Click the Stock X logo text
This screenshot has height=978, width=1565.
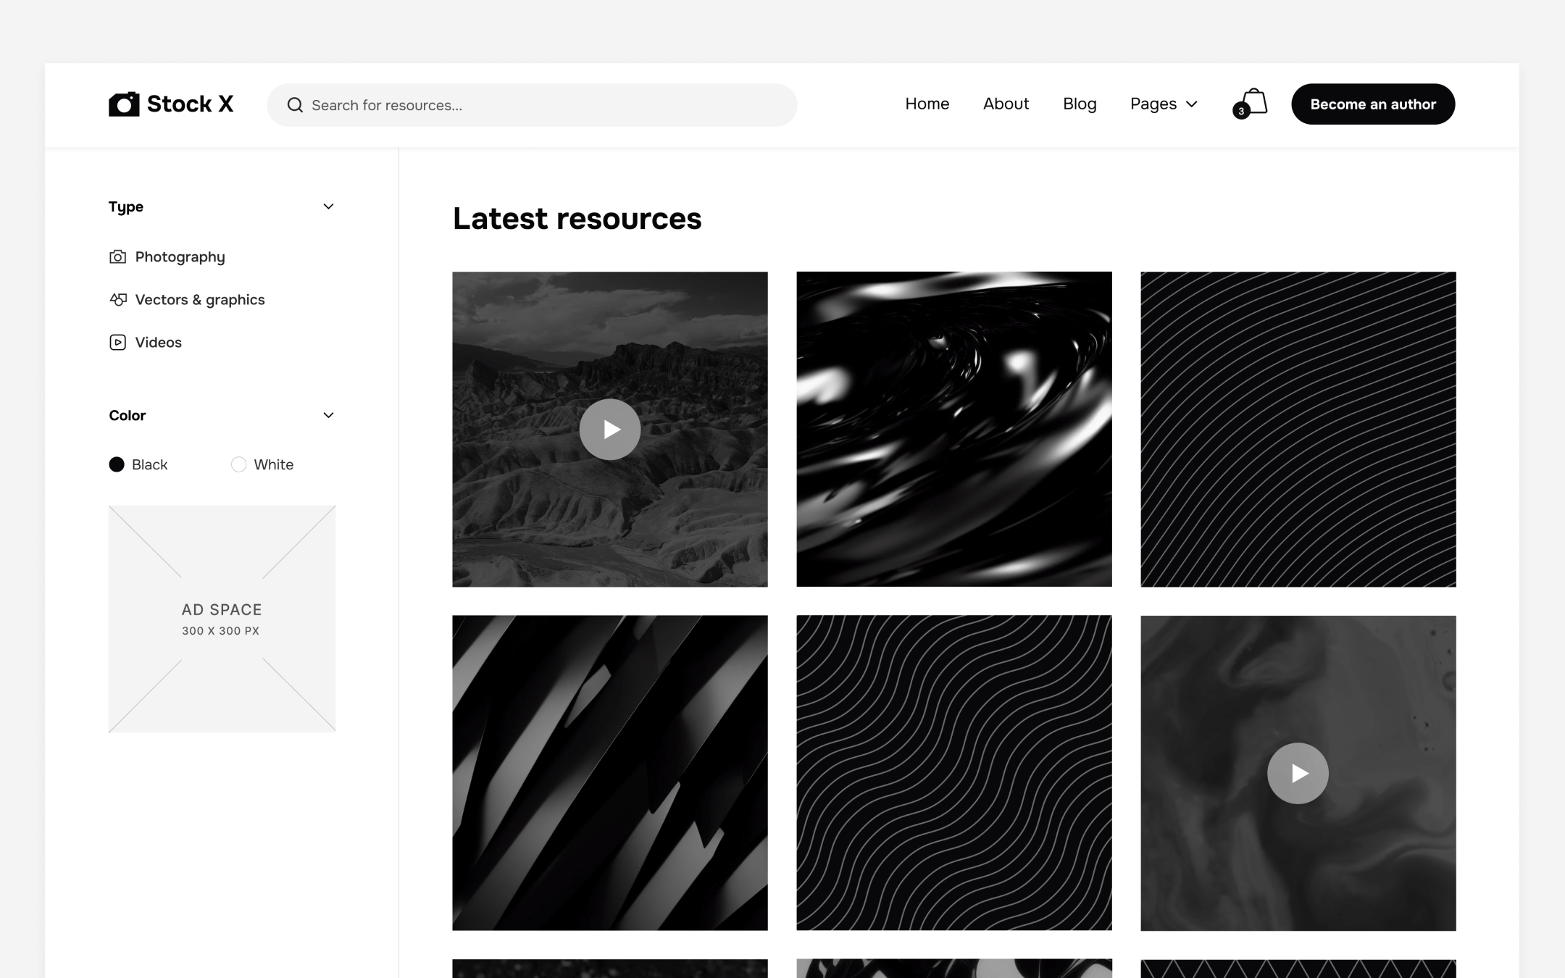pyautogui.click(x=190, y=104)
